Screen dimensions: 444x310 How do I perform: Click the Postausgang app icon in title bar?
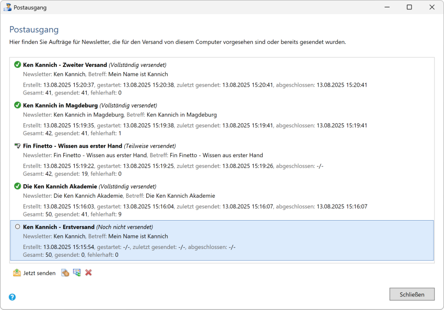7,7
